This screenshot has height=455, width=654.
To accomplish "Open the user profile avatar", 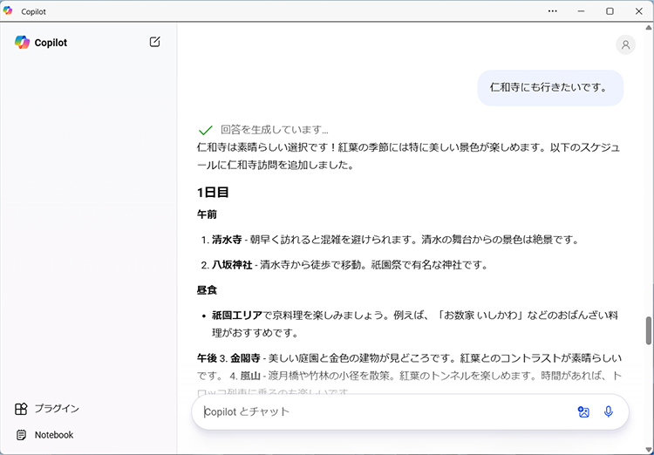I will pyautogui.click(x=625, y=45).
